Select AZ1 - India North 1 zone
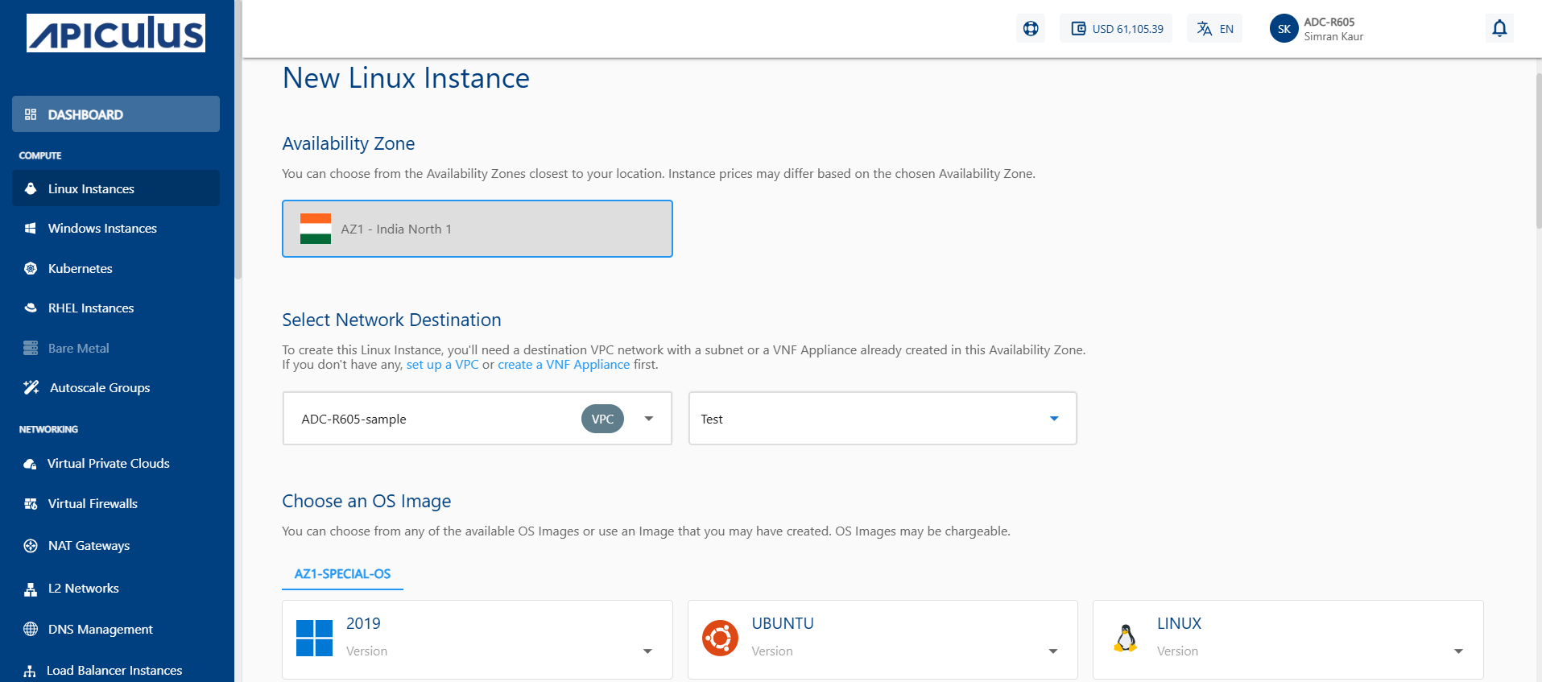This screenshot has height=682, width=1542. (x=477, y=229)
